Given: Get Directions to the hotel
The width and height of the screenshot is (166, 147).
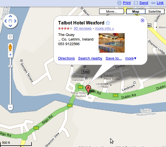Looking at the screenshot, I should click(67, 58).
